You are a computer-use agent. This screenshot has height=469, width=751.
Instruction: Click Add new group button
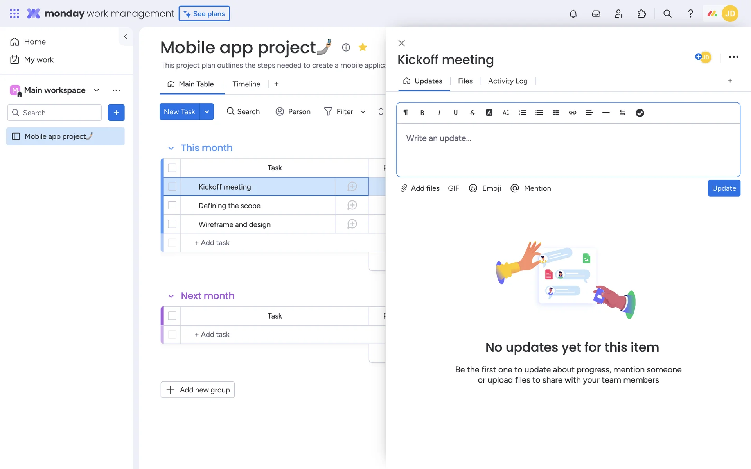(x=198, y=390)
